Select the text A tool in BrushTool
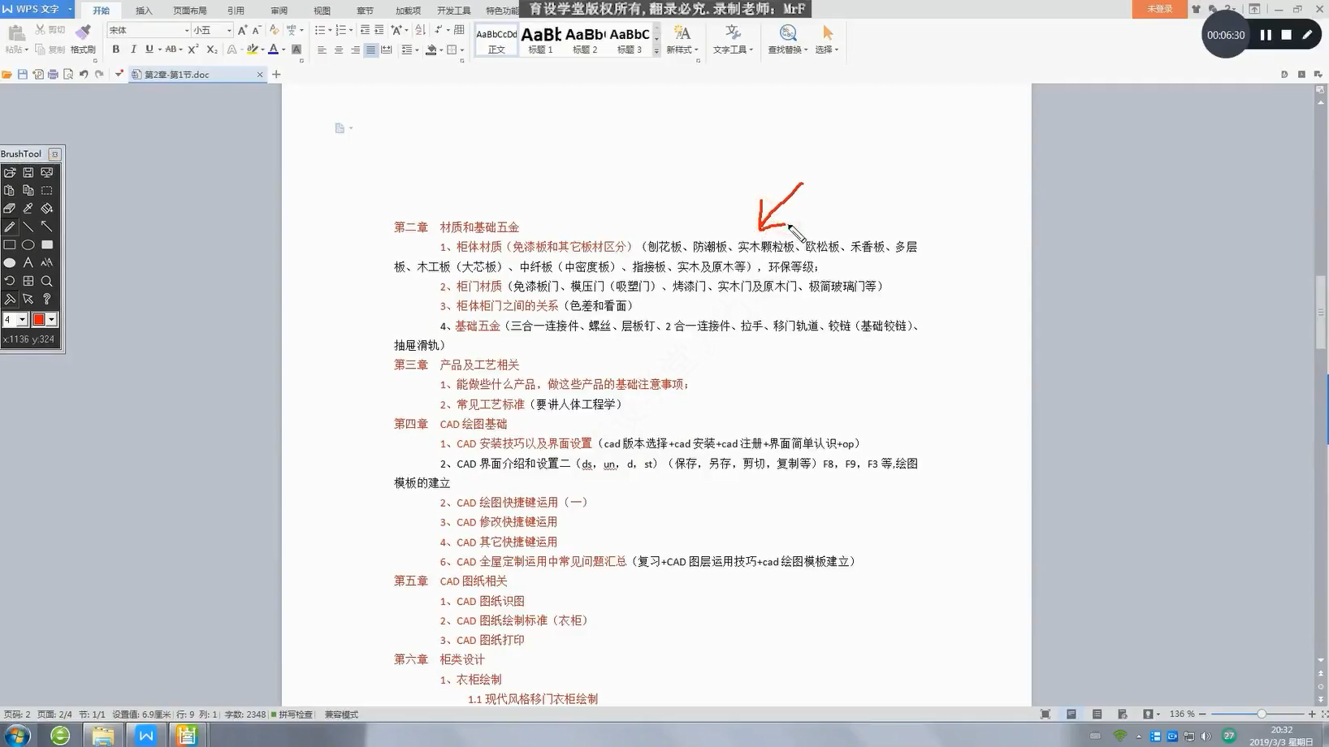1329x747 pixels. (28, 262)
